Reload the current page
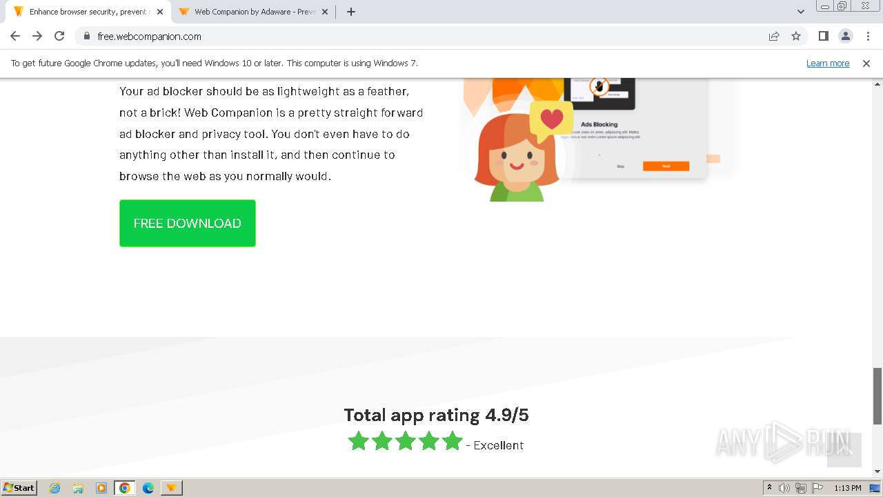Screen dimensions: 883x497 pos(59,36)
